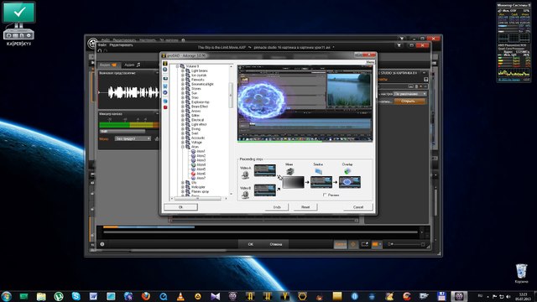
Task: Click the Overlay icon in processing steps
Action: click(x=347, y=171)
